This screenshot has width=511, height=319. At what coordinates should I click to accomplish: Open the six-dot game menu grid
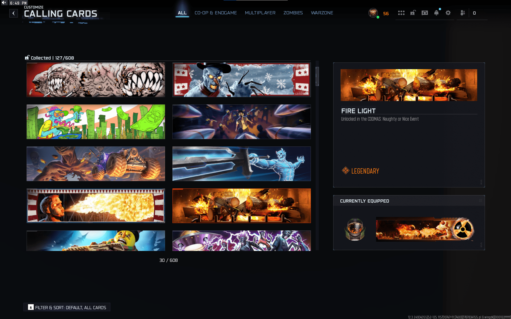(401, 13)
